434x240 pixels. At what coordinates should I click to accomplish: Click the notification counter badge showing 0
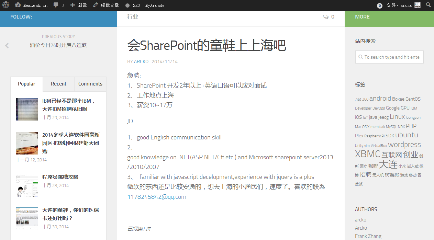pyautogui.click(x=379, y=5)
